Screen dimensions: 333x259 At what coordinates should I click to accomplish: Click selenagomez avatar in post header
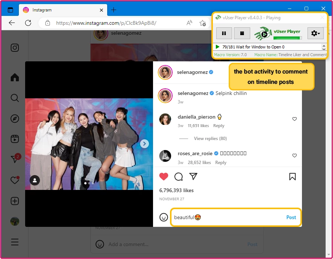[165, 72]
